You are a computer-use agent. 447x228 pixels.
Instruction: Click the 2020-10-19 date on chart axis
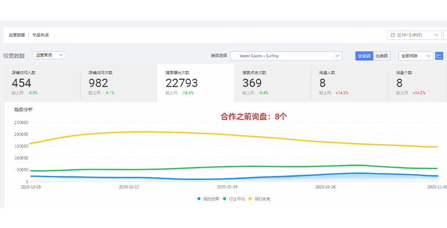click(227, 187)
